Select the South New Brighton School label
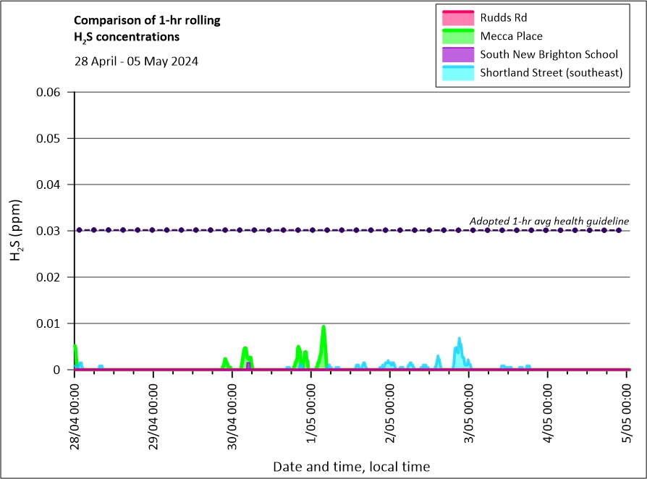647x479 pixels. [x=549, y=54]
